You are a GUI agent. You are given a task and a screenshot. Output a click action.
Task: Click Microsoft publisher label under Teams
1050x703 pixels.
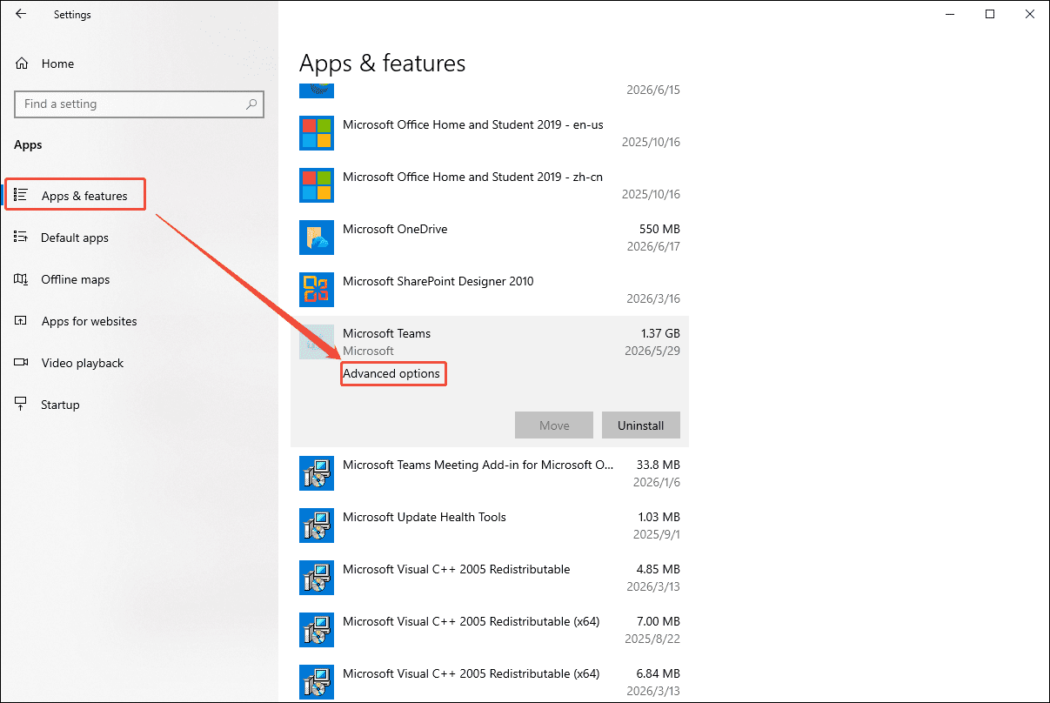368,351
